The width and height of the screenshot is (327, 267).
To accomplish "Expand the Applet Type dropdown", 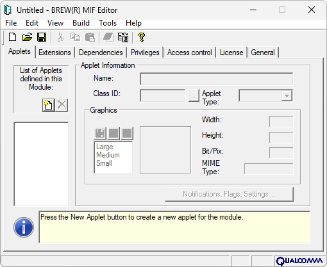I will [x=287, y=96].
